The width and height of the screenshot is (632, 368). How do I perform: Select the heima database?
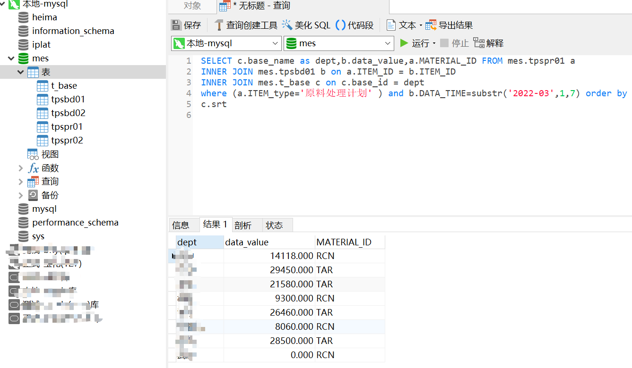pyautogui.click(x=44, y=17)
